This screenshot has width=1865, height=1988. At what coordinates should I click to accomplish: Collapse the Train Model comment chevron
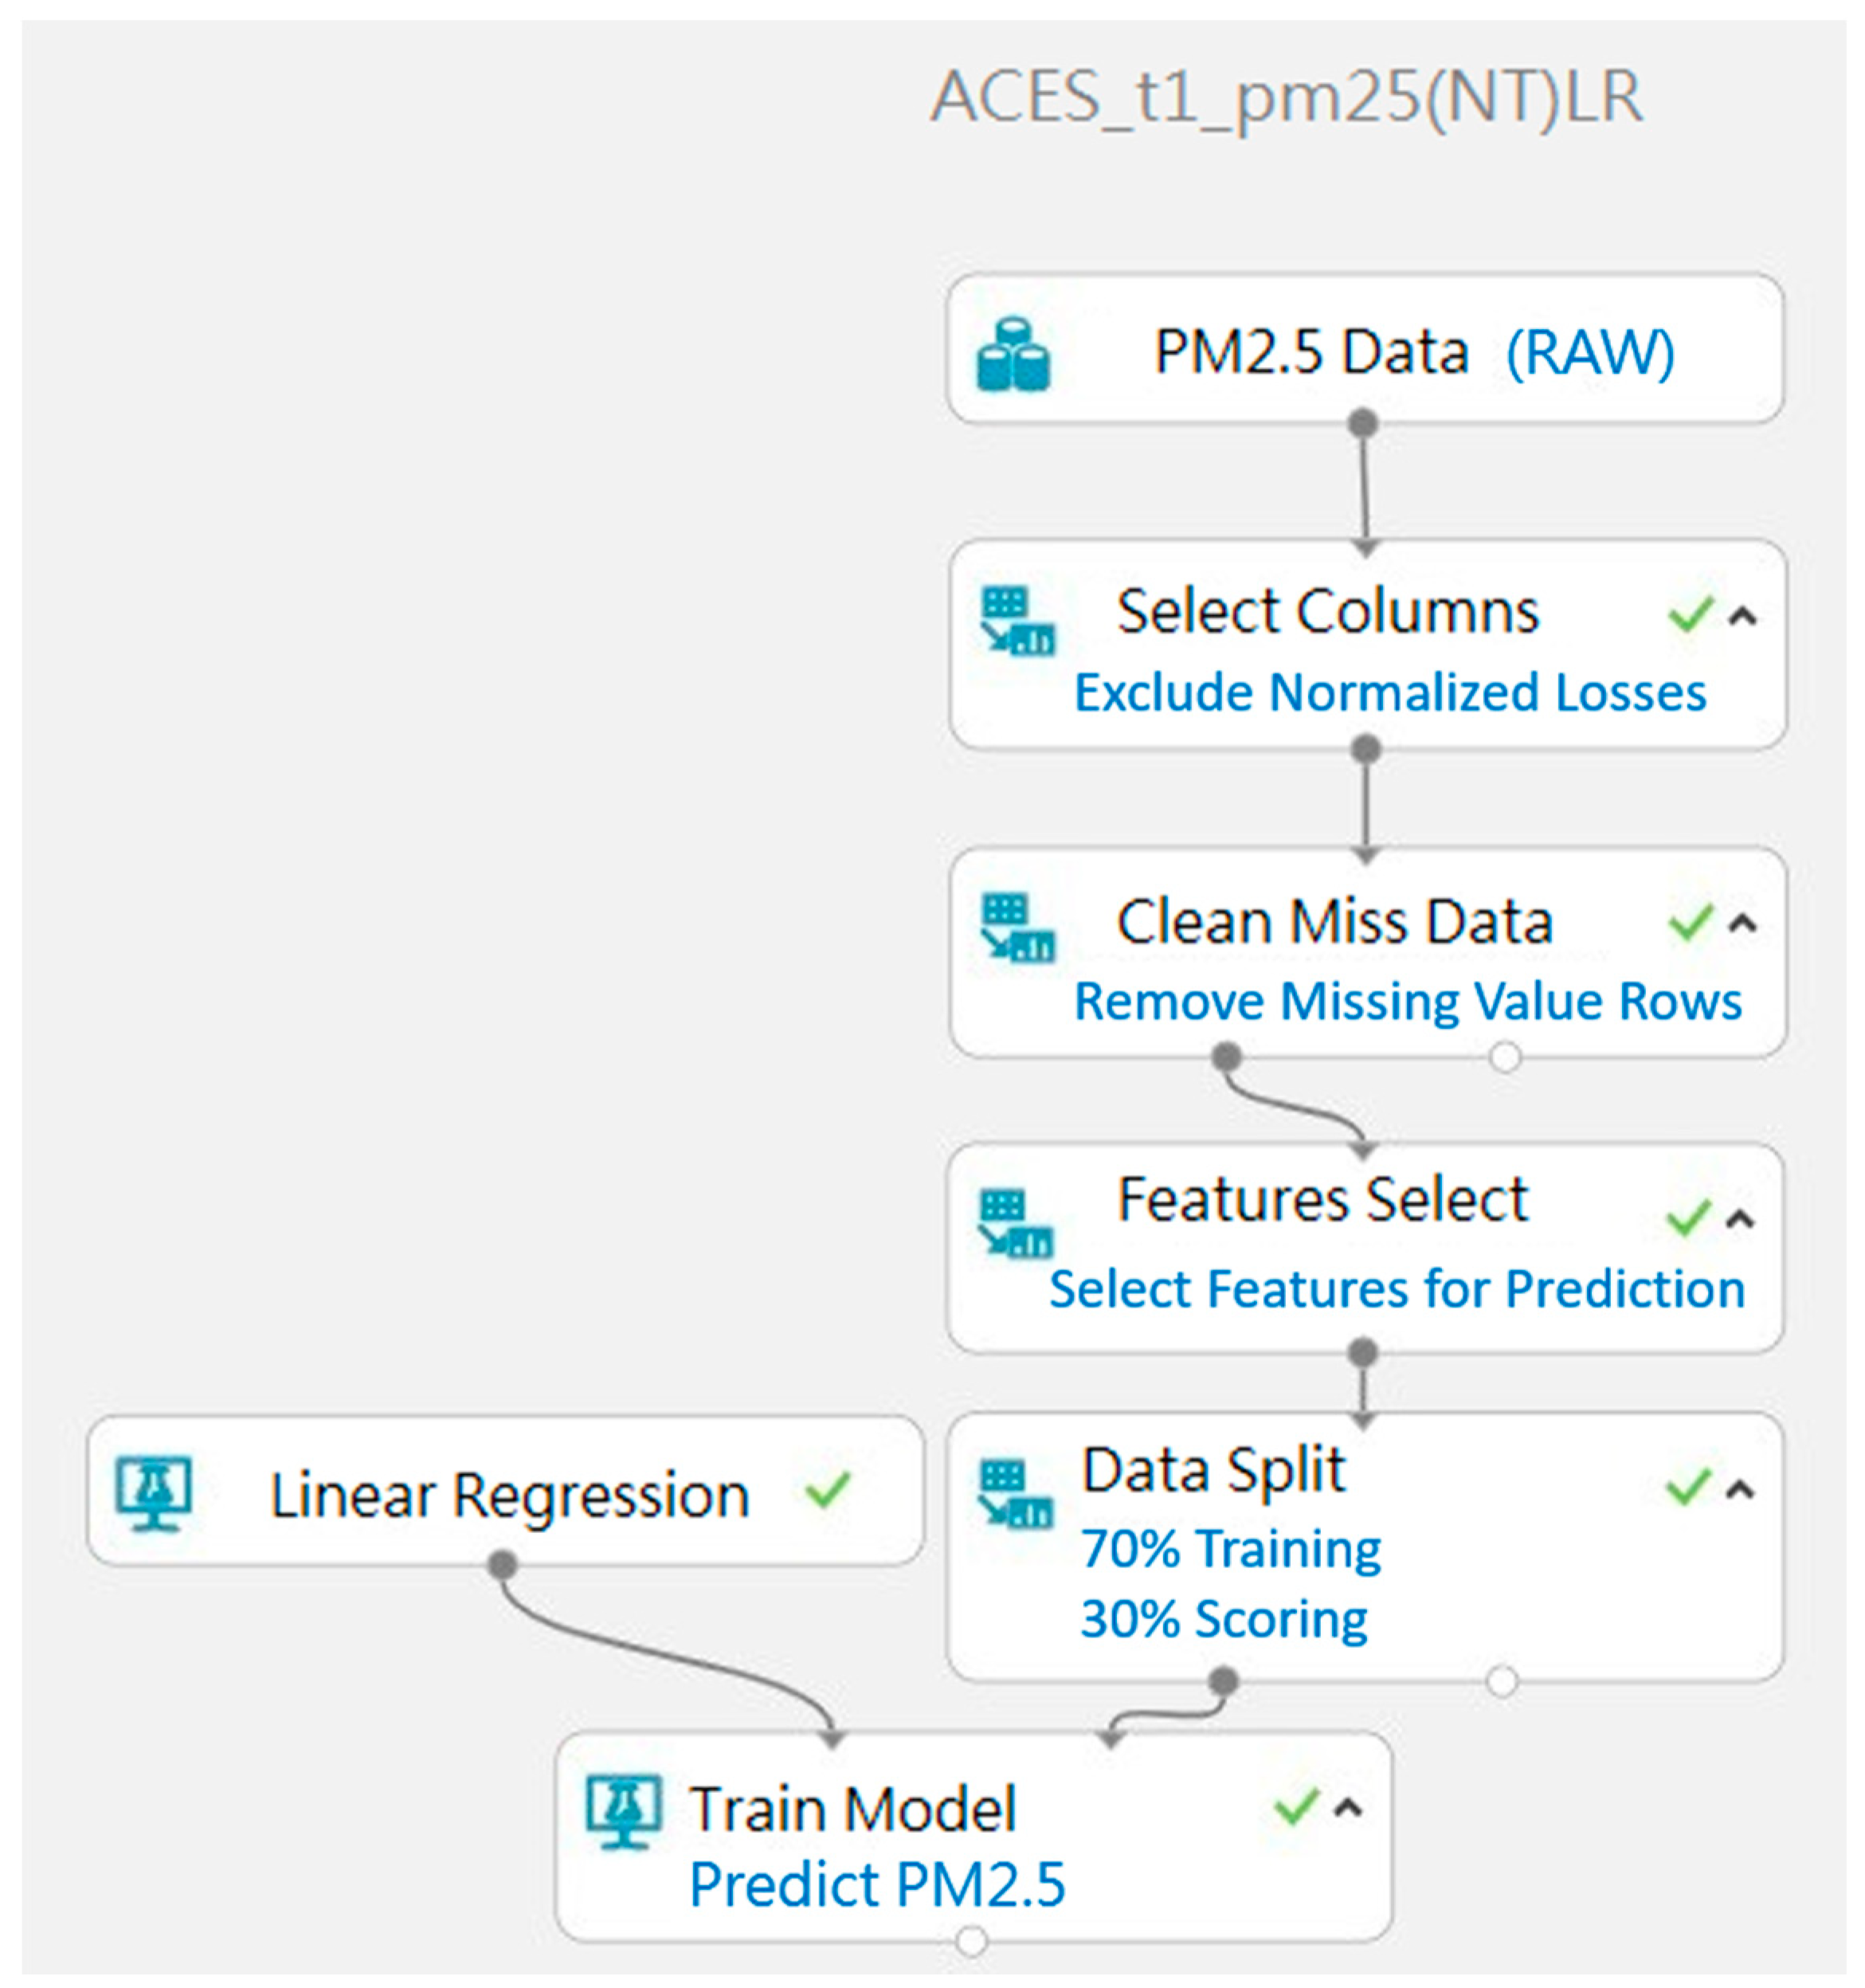point(1349,1807)
